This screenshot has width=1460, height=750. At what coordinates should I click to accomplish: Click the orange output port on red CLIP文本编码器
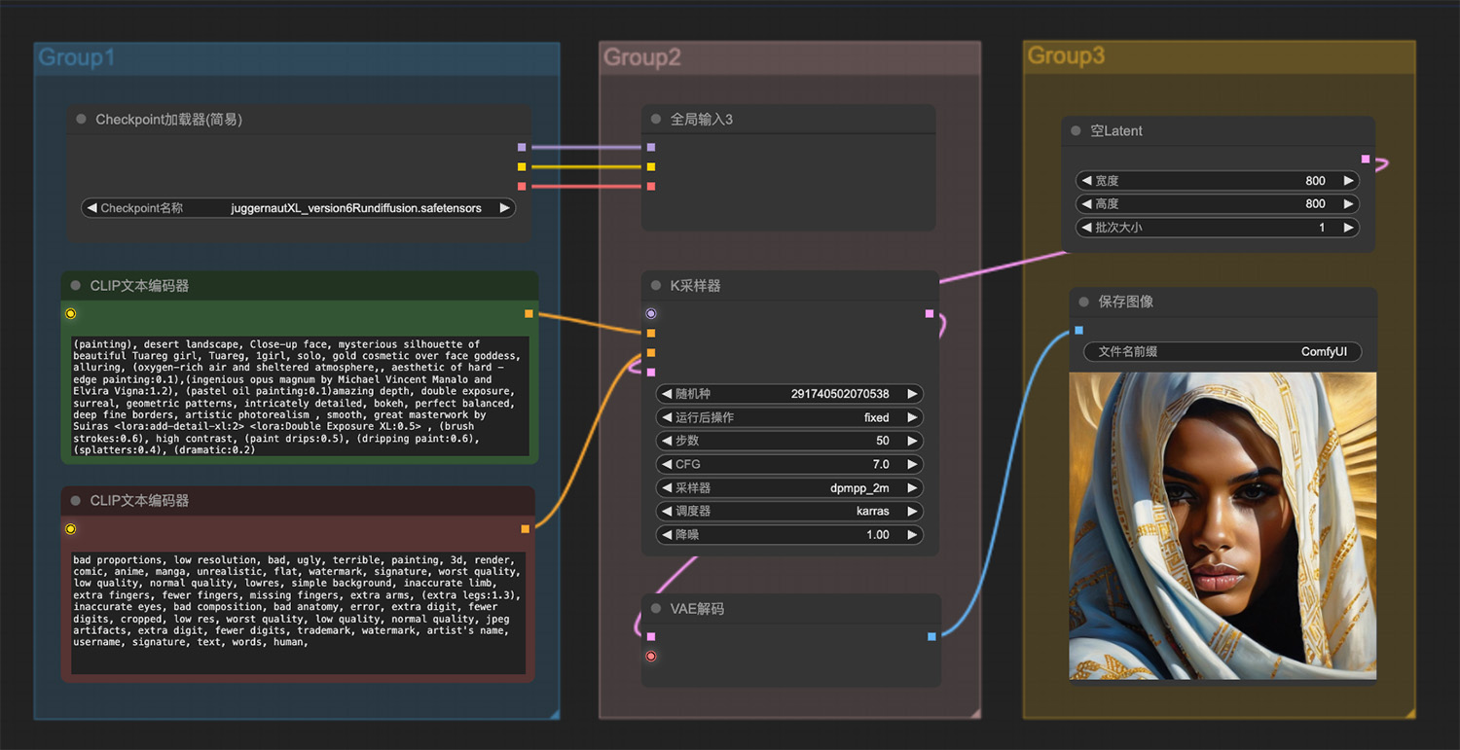[526, 529]
